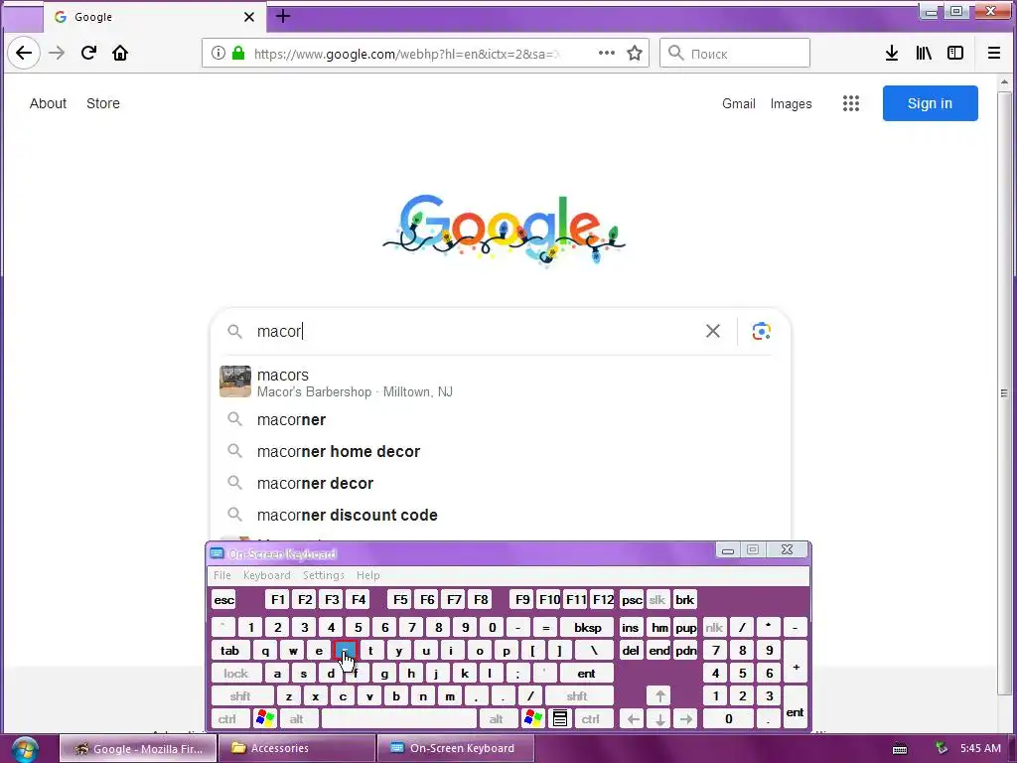The height and width of the screenshot is (763, 1017).
Task: Click the right arrow key on On-Screen Keyboard
Action: pyautogui.click(x=686, y=719)
